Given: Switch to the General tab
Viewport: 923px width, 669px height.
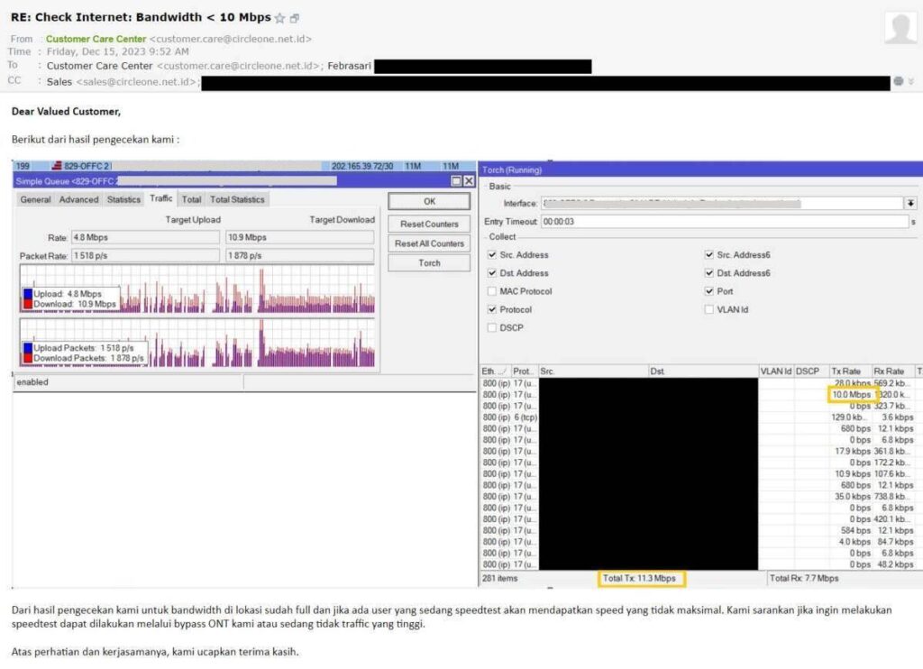Looking at the screenshot, I should pyautogui.click(x=35, y=199).
